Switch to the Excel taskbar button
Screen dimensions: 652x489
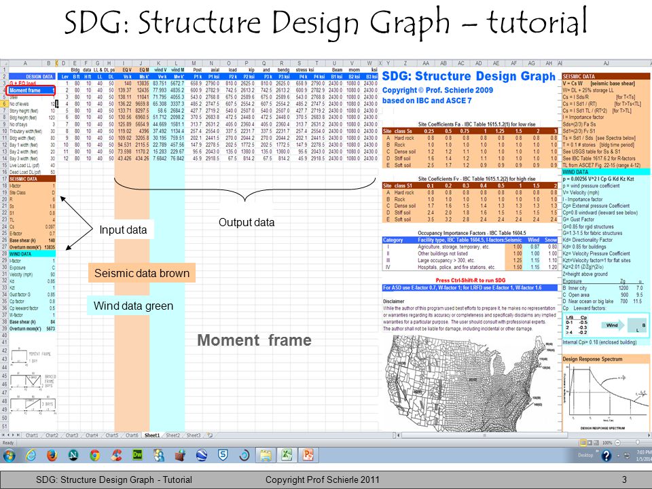[x=287, y=456]
